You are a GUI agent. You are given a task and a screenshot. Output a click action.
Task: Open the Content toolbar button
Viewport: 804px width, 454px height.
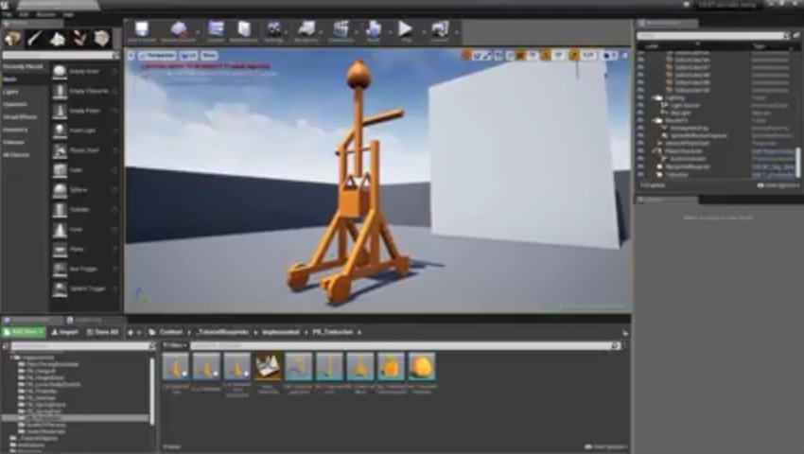tap(216, 32)
